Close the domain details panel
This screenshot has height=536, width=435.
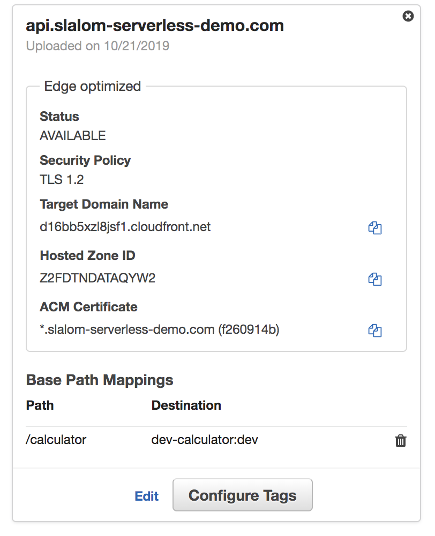(x=408, y=17)
